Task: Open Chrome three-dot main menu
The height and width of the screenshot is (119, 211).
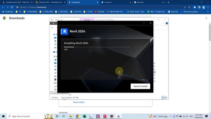Action: coord(208,7)
